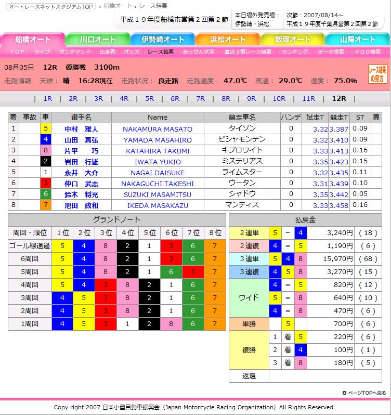391x415 pixels.
Task: Click the NAGAI DAISUKE name link
Action: (x=158, y=173)
